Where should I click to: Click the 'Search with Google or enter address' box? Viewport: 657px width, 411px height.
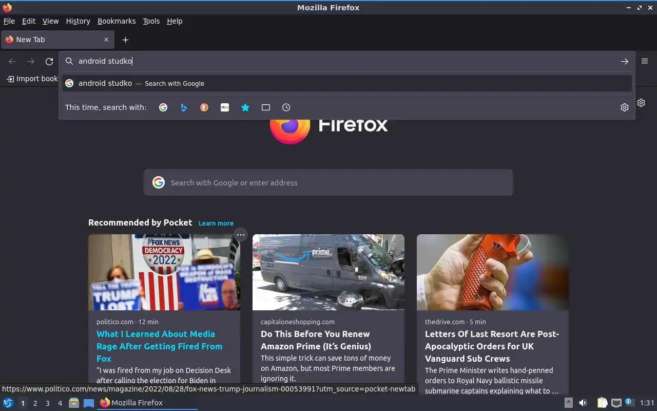328,182
